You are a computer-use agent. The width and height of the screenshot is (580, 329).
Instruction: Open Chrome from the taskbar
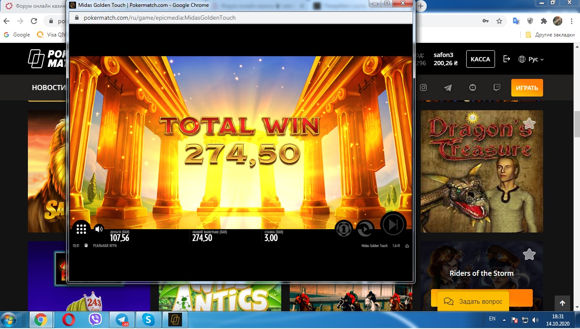coord(41,320)
